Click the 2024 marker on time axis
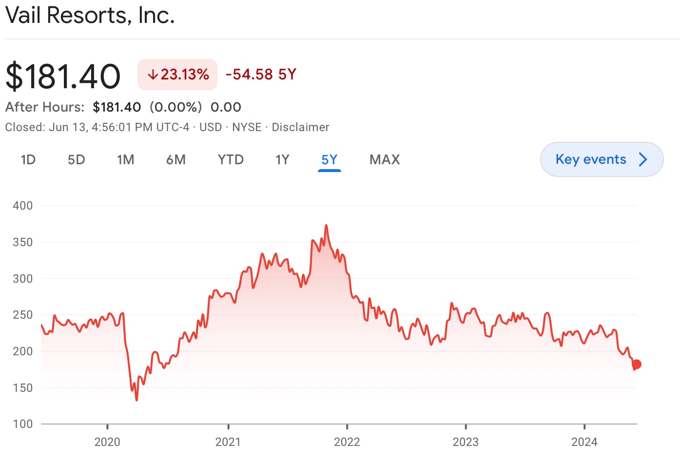The image size is (680, 463). point(584,442)
